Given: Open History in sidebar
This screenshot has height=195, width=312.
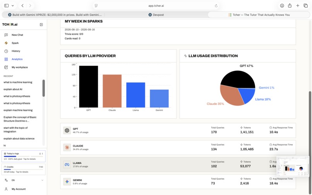Looking at the screenshot, I should [16, 51].
